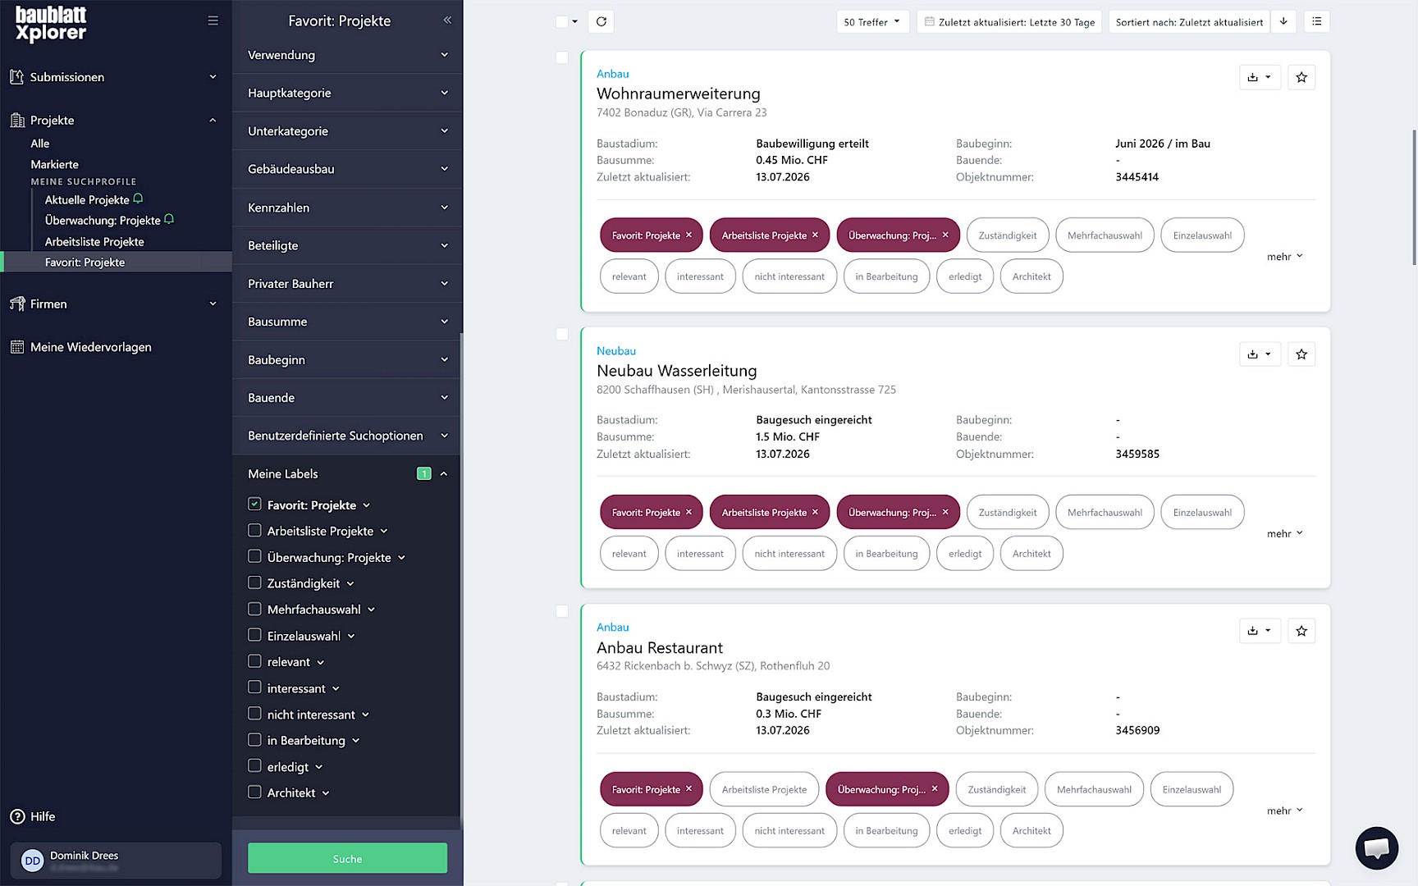Open the Wohnraumerweiterung project title
Screen dimensions: 1418x886
(x=679, y=94)
